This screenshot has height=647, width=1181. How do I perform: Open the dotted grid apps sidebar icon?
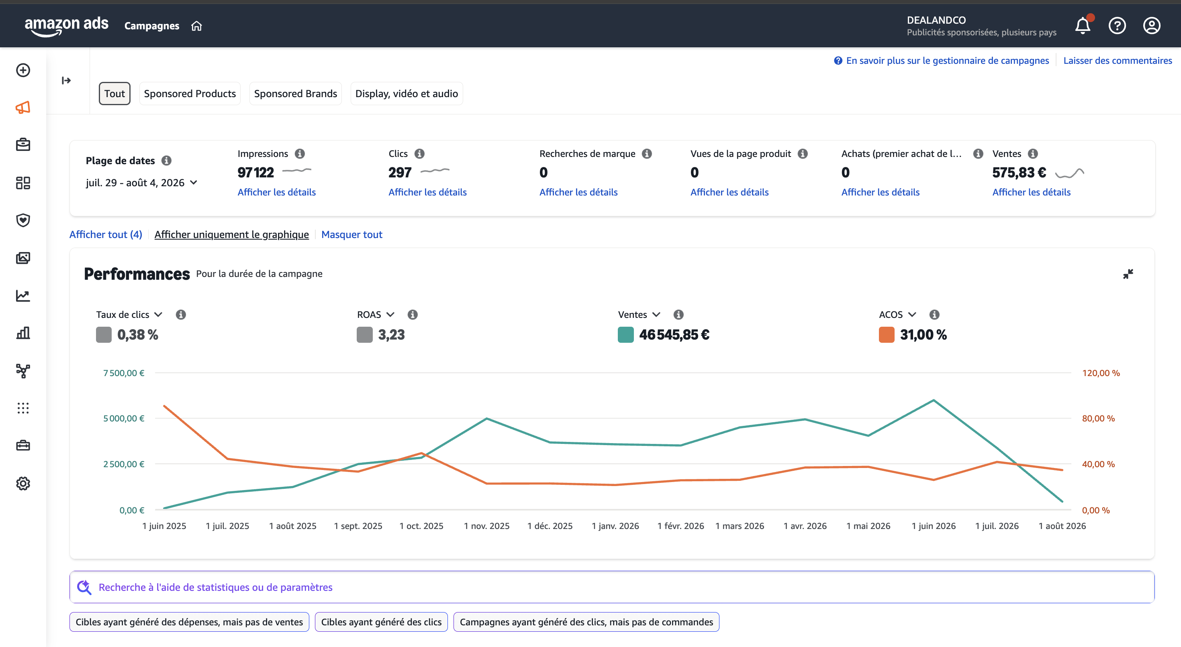(x=23, y=408)
